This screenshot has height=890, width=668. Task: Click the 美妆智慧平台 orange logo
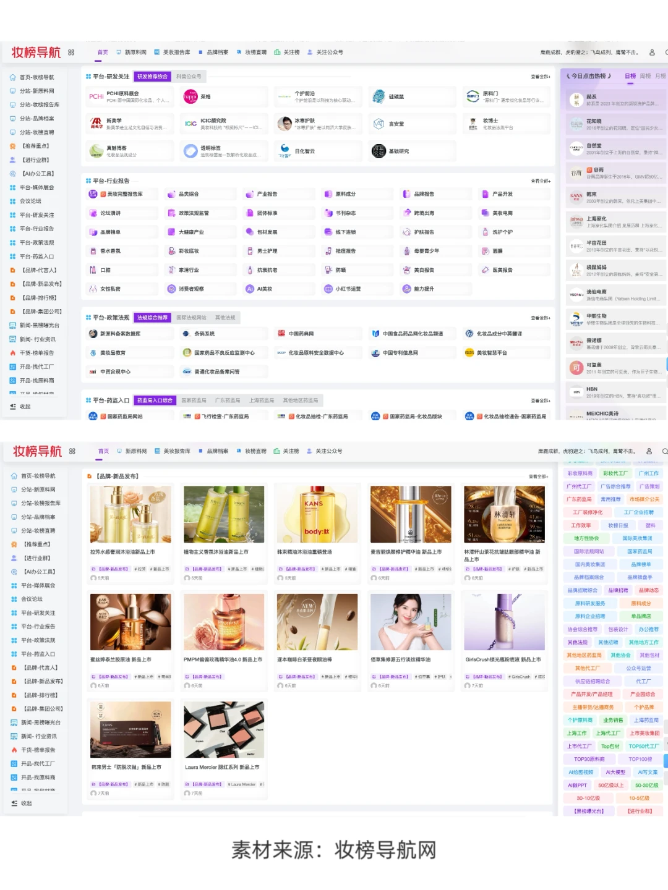pos(469,353)
